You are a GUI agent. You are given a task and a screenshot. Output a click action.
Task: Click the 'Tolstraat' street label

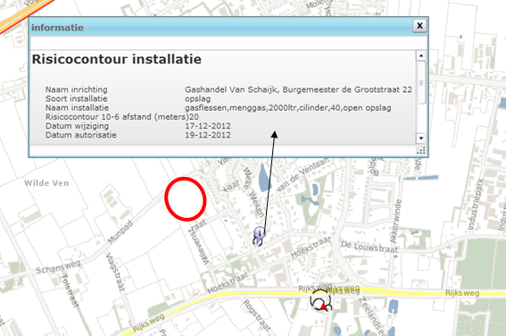(x=70, y=290)
